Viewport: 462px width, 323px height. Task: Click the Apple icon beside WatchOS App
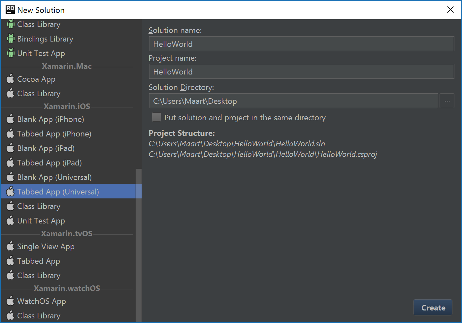tap(11, 301)
